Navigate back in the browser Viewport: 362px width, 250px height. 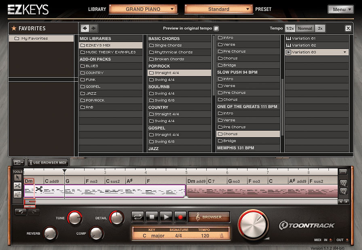click(x=85, y=28)
